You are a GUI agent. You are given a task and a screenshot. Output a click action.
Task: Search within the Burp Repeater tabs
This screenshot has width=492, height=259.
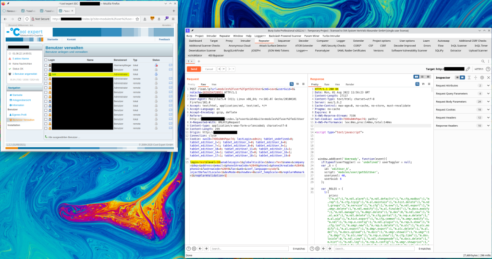[483, 61]
